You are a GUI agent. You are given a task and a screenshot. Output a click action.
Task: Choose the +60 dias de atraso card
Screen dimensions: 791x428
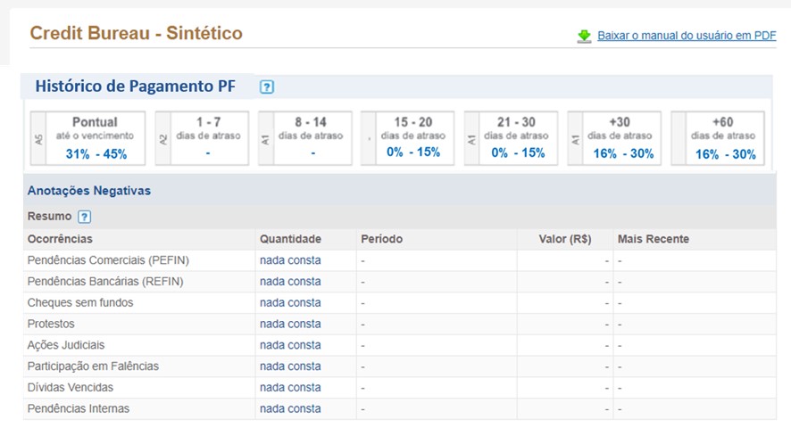pos(718,138)
